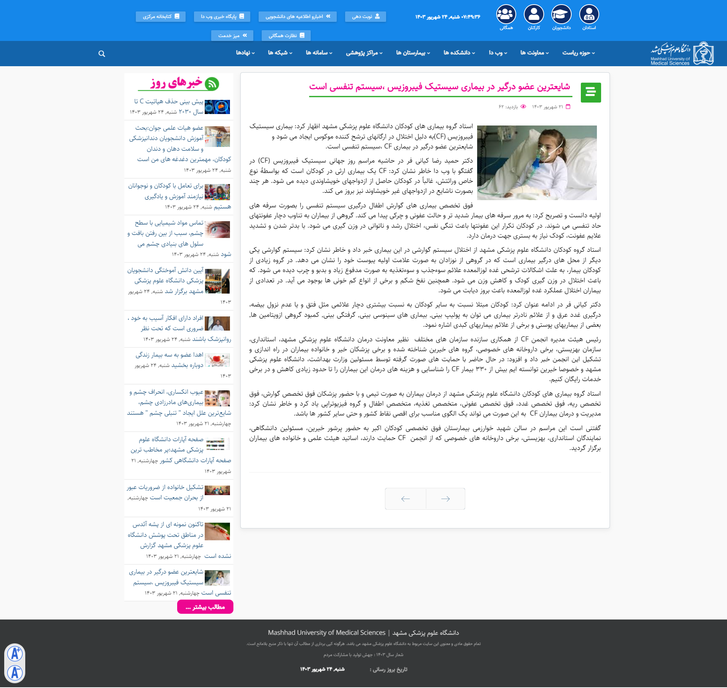Click the pink مطالب بیشتر more button
This screenshot has height=688, width=727.
tap(205, 607)
